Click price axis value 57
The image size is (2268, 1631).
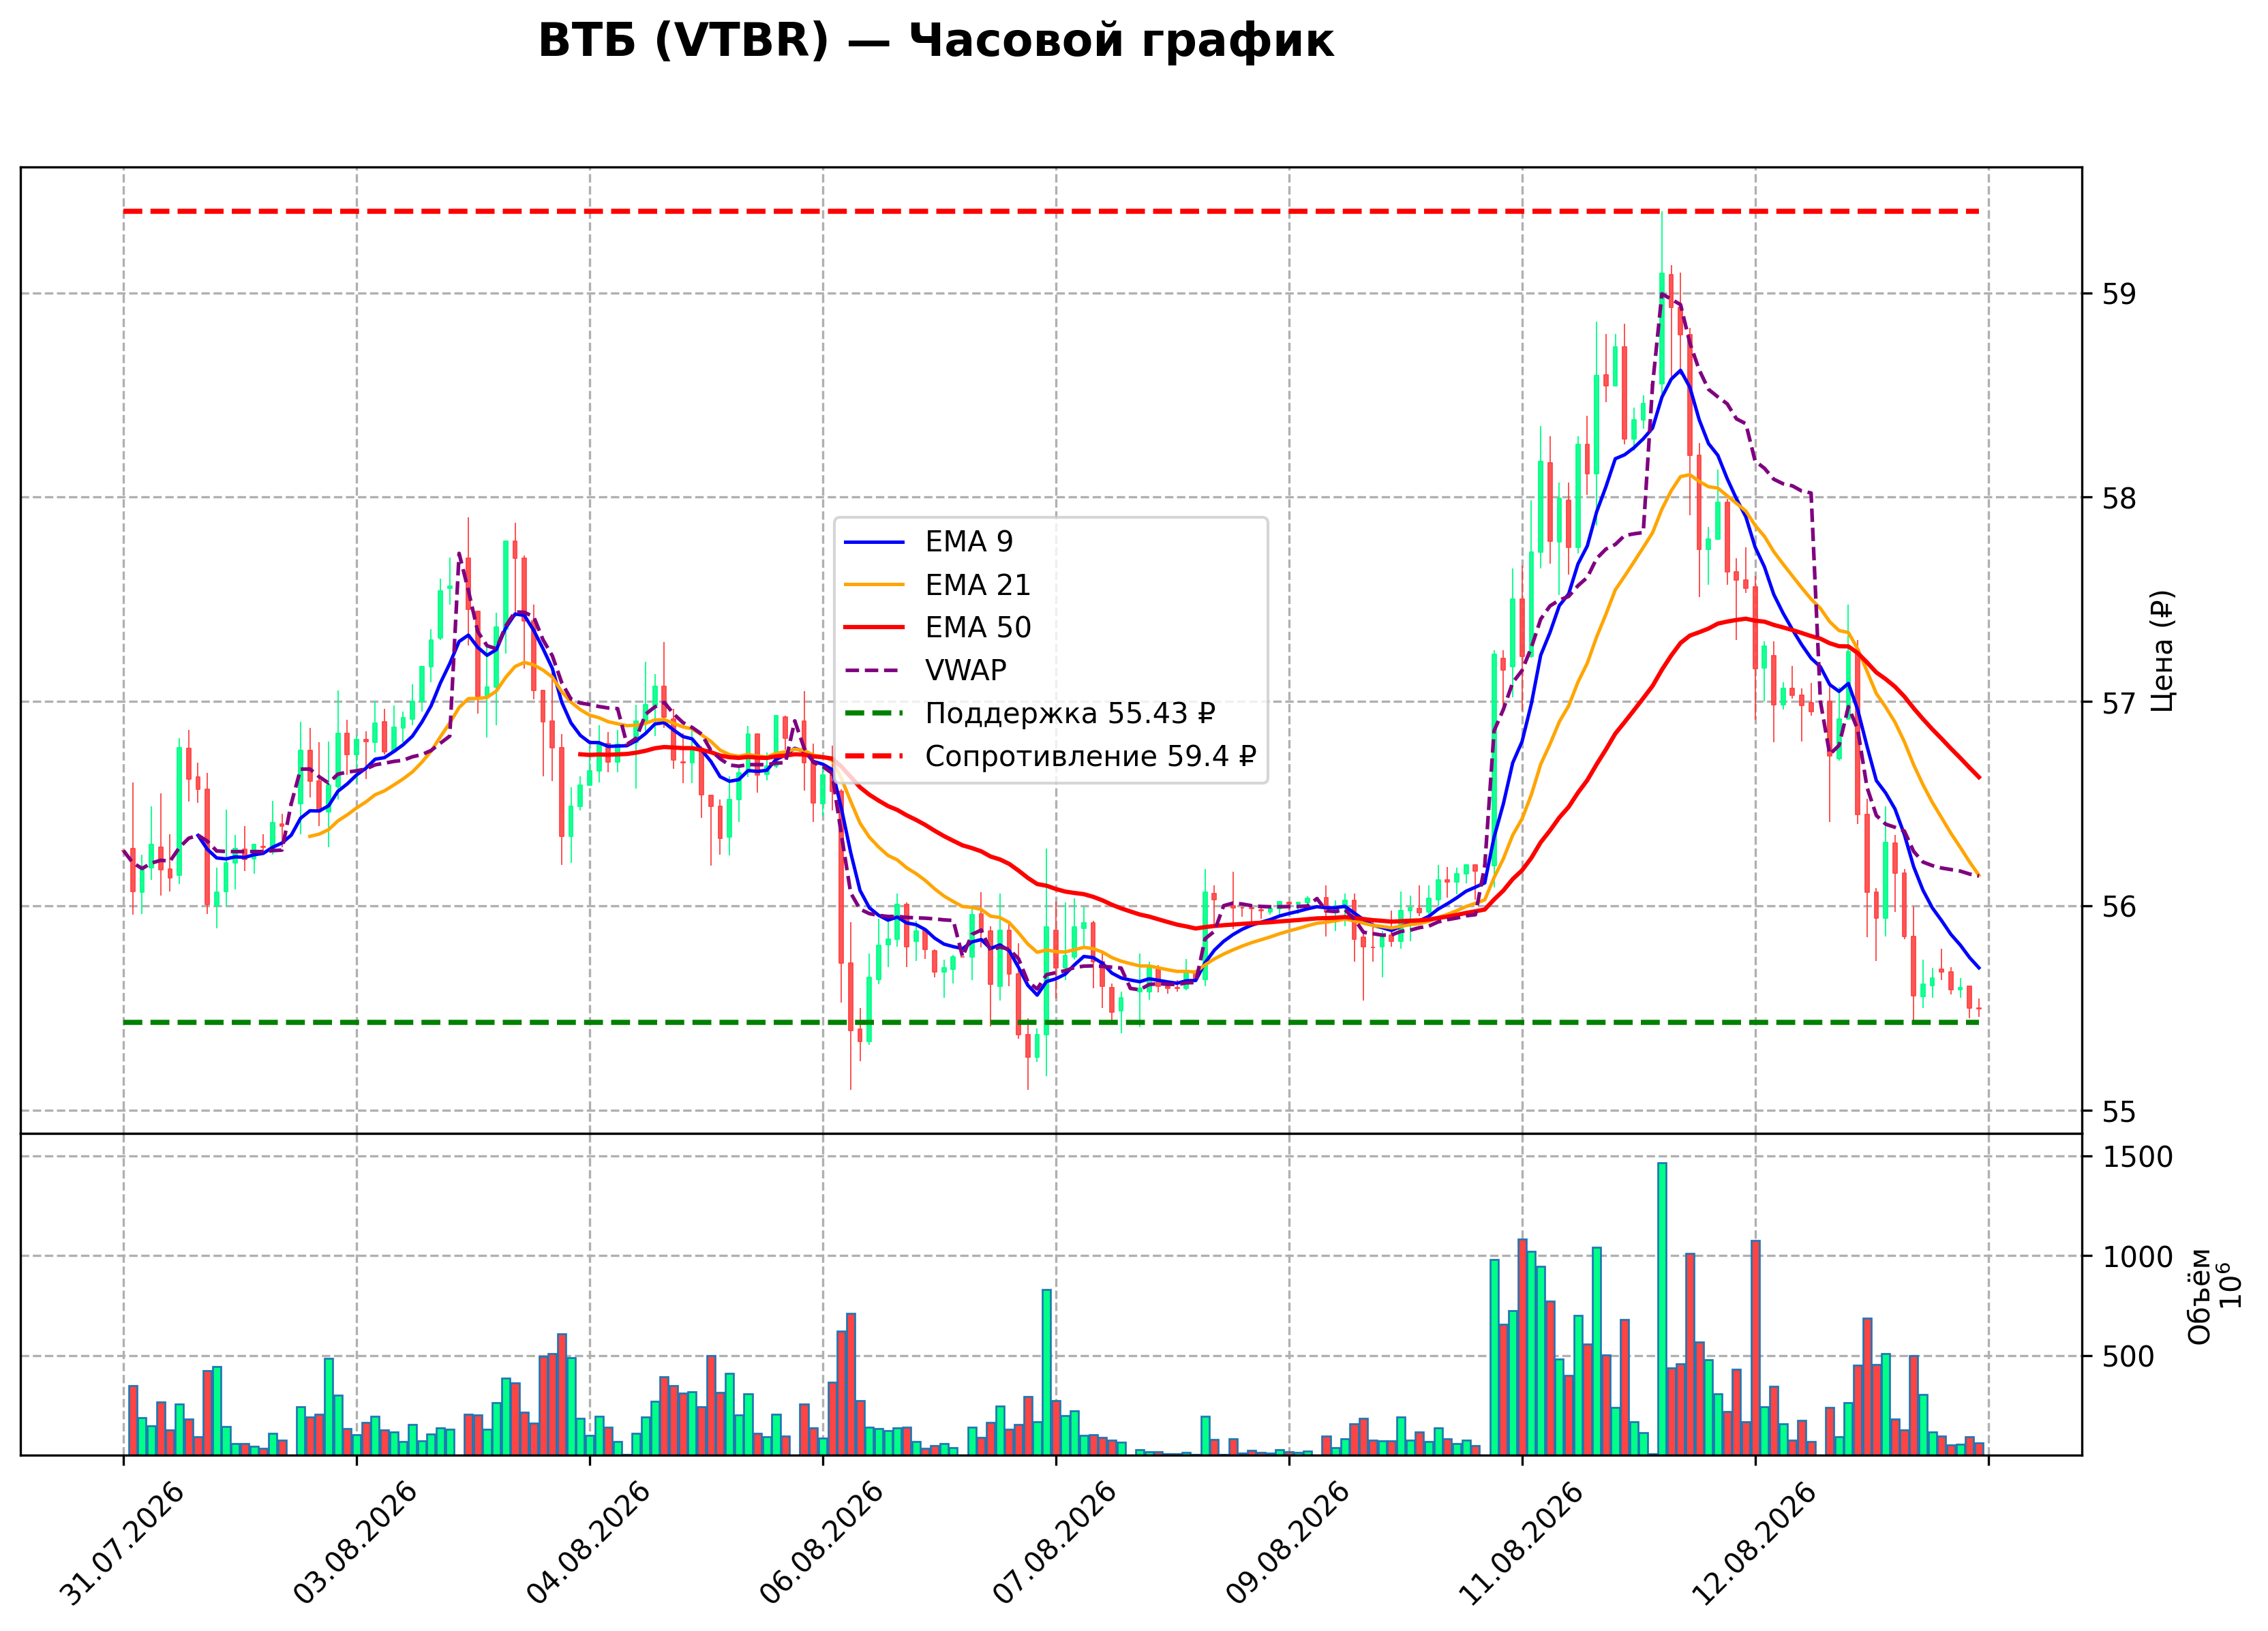tap(2119, 702)
